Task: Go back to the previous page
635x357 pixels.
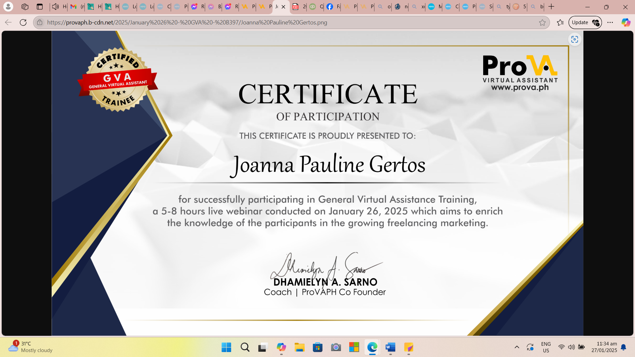Action: click(8, 22)
